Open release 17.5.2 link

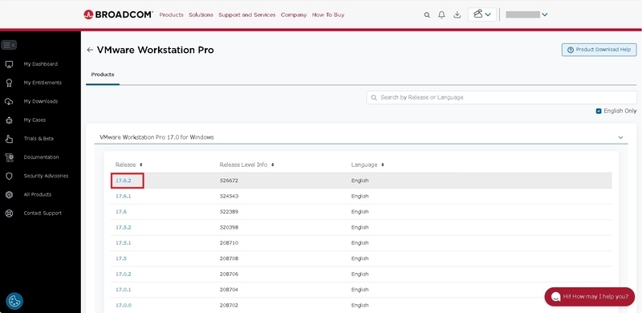[124, 227]
